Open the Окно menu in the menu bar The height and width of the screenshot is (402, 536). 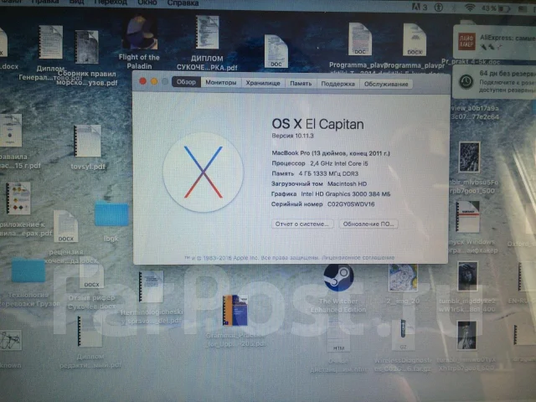tap(147, 3)
